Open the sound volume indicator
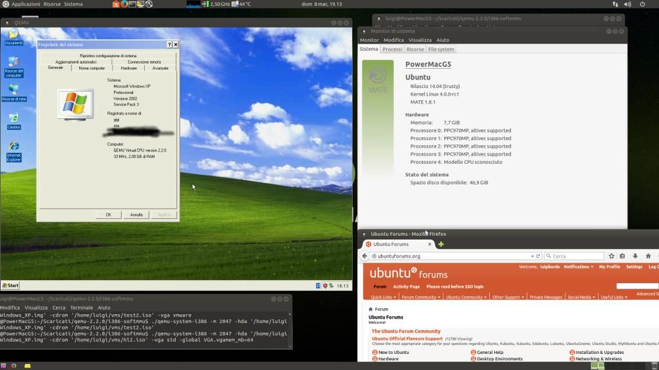Screen dimensions: 659x370 627,4
